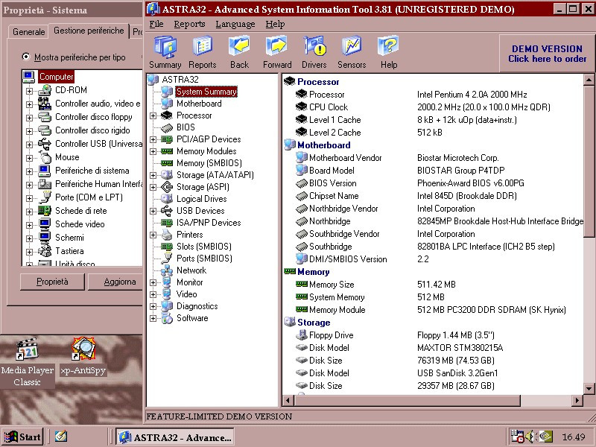Expand the Motherboard tree node
The width and height of the screenshot is (596, 447).
[153, 104]
